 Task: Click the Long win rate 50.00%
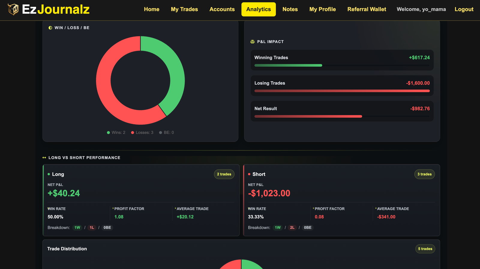coord(55,217)
